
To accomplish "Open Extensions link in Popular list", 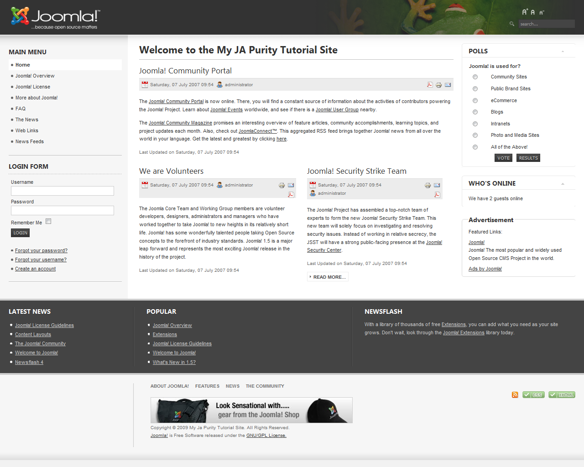I will [165, 334].
